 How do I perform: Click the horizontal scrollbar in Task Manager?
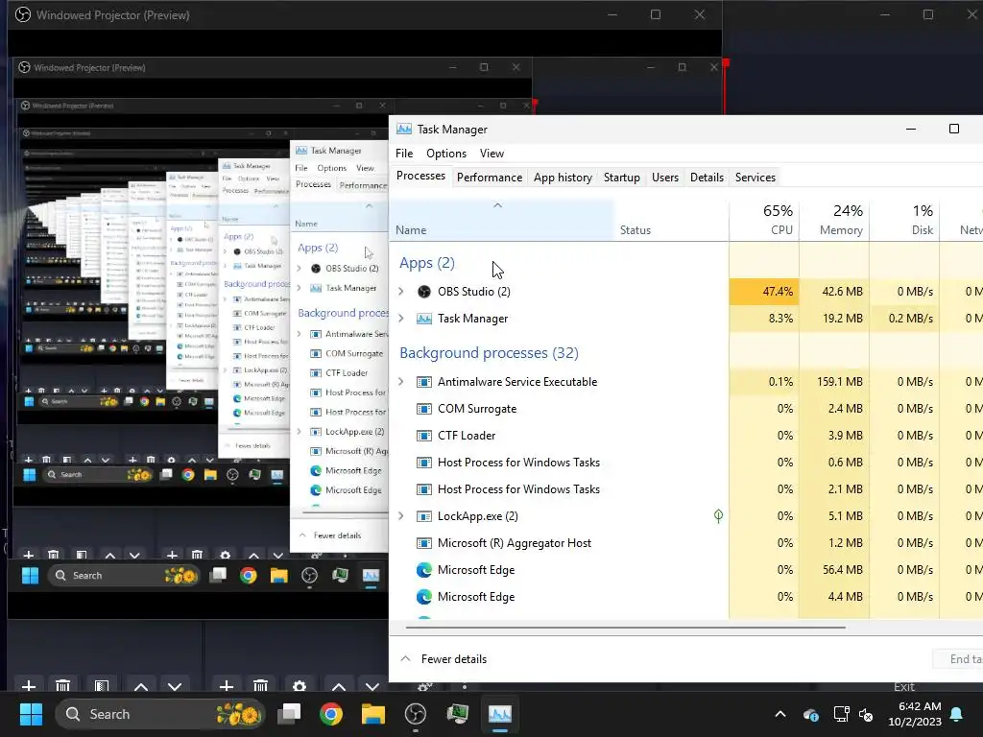(x=626, y=627)
